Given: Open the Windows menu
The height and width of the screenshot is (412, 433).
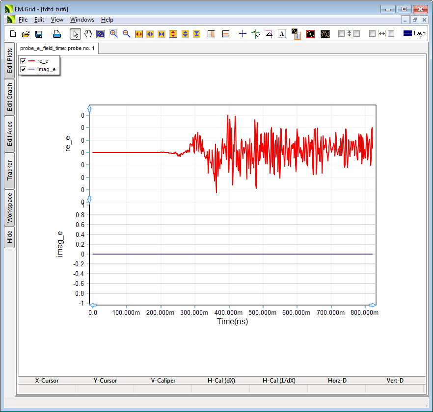Looking at the screenshot, I should pos(82,20).
